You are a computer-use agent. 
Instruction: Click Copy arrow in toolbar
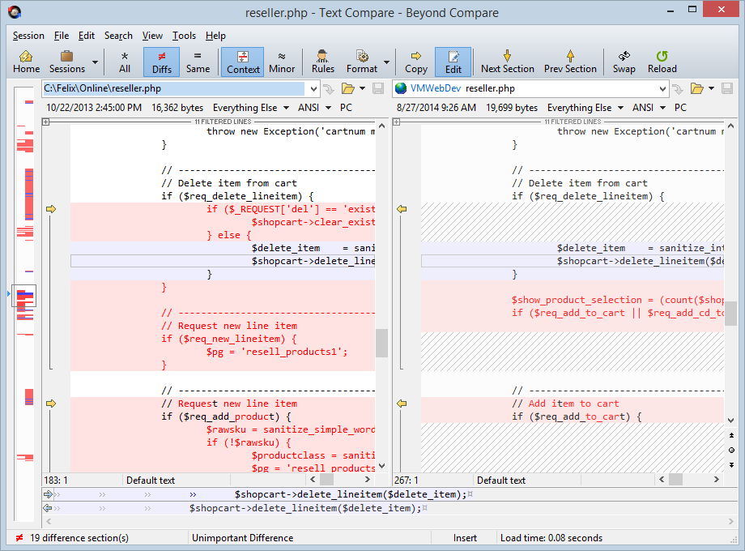(x=416, y=62)
